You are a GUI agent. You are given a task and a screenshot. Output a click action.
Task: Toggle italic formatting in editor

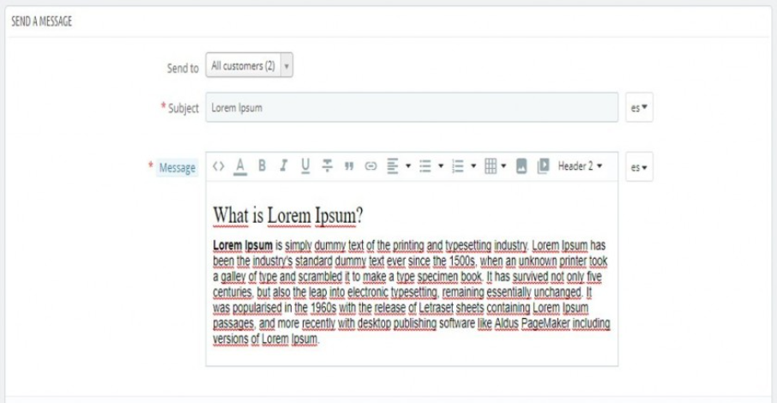click(284, 166)
